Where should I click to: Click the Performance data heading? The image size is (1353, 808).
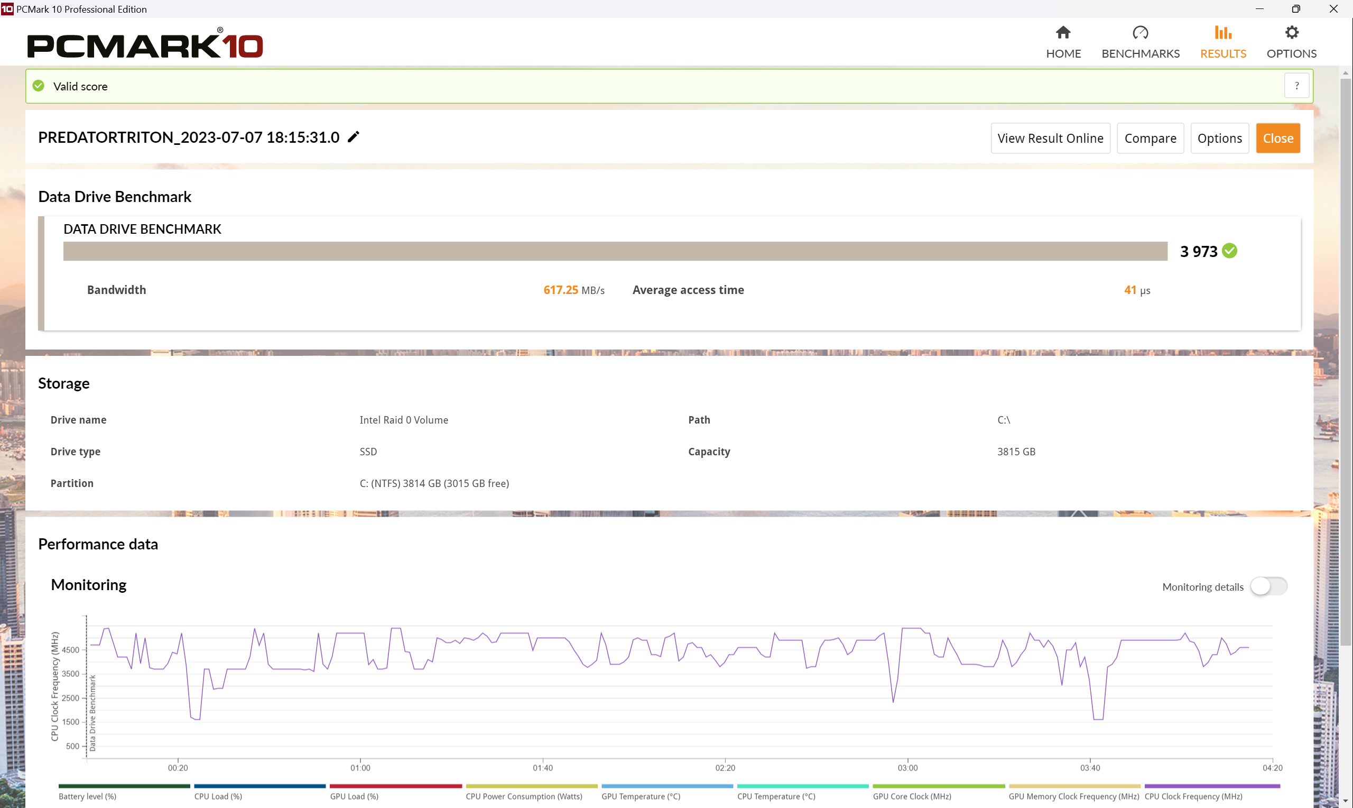[98, 544]
